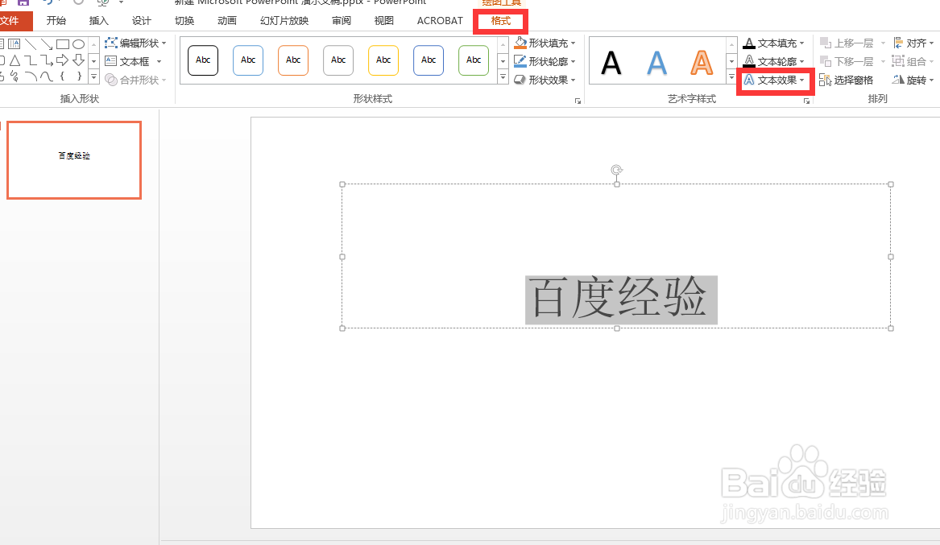Switch to the Review (审阅) tab
Screen dimensions: 940x545
341,21
